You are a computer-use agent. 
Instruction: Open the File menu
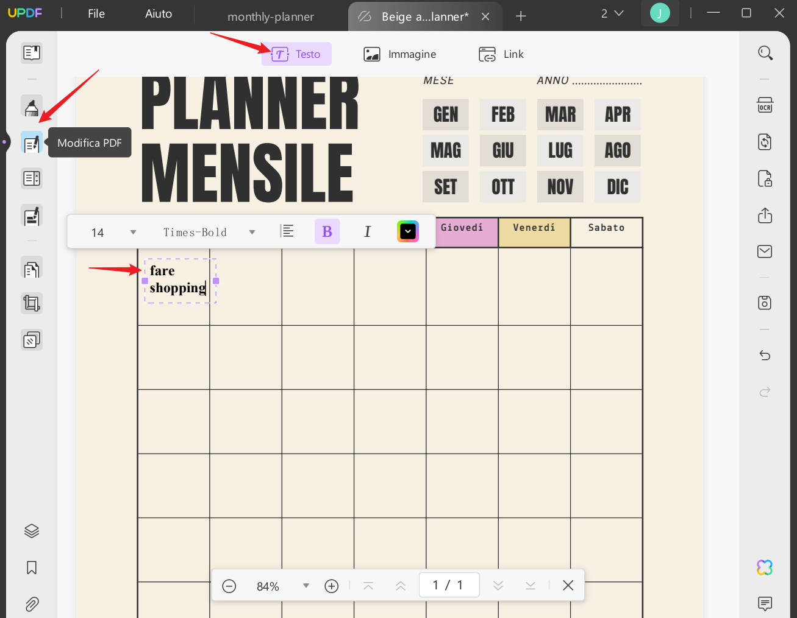click(x=96, y=13)
